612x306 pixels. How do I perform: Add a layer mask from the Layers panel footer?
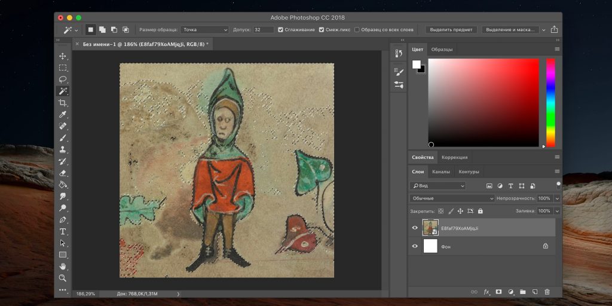pyautogui.click(x=498, y=292)
